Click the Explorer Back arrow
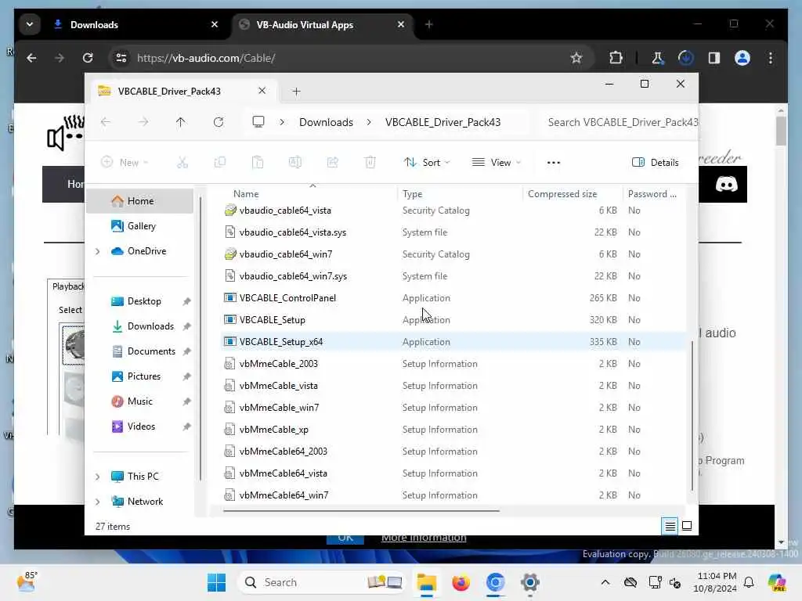Screen dimensions: 802x601 106,122
